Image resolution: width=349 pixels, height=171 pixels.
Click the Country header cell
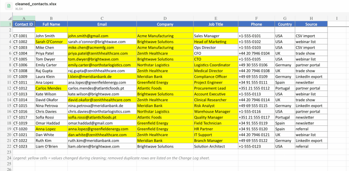(285, 24)
